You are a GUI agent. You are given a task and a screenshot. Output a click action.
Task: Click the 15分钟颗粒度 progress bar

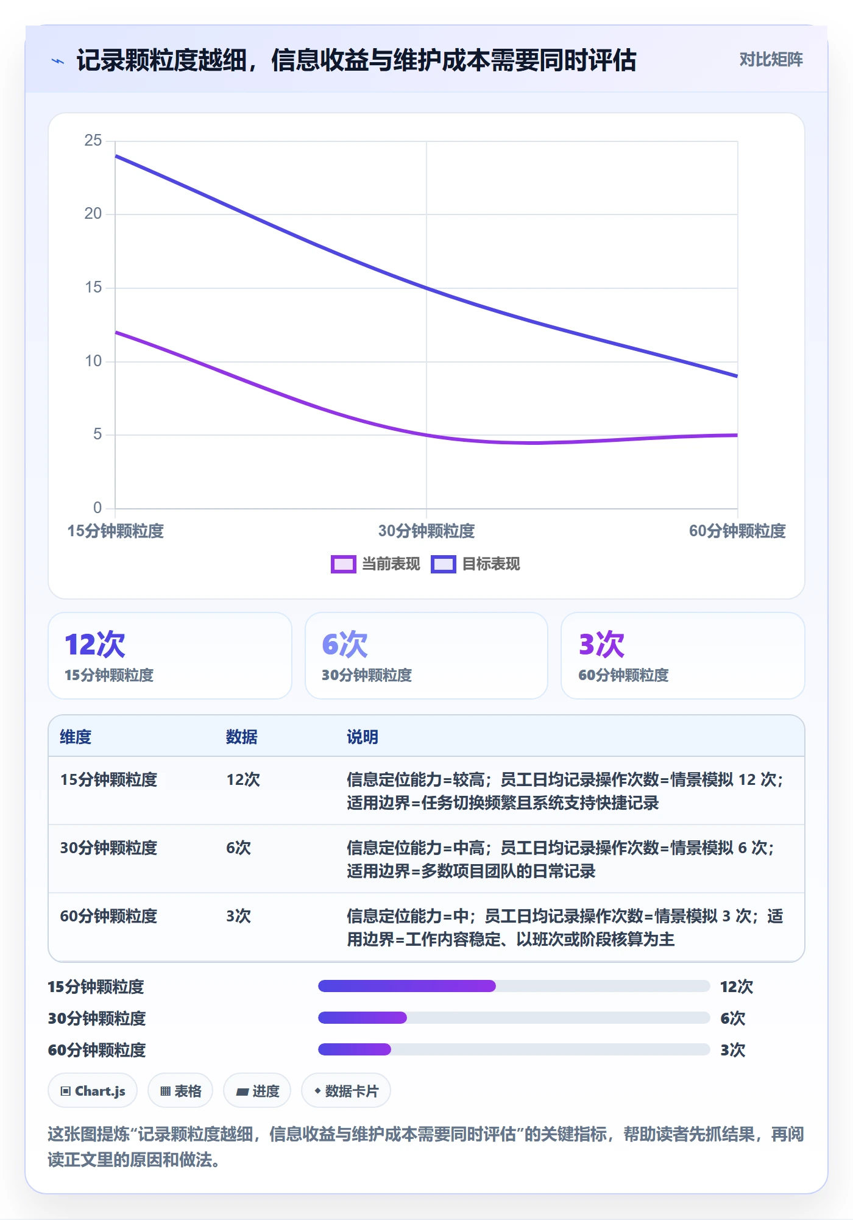pyautogui.click(x=514, y=986)
